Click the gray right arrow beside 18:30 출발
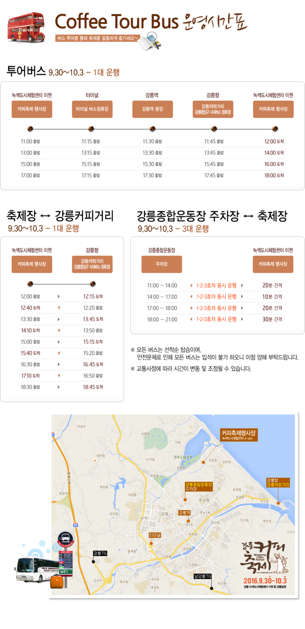The height and width of the screenshot is (629, 305). click(59, 387)
